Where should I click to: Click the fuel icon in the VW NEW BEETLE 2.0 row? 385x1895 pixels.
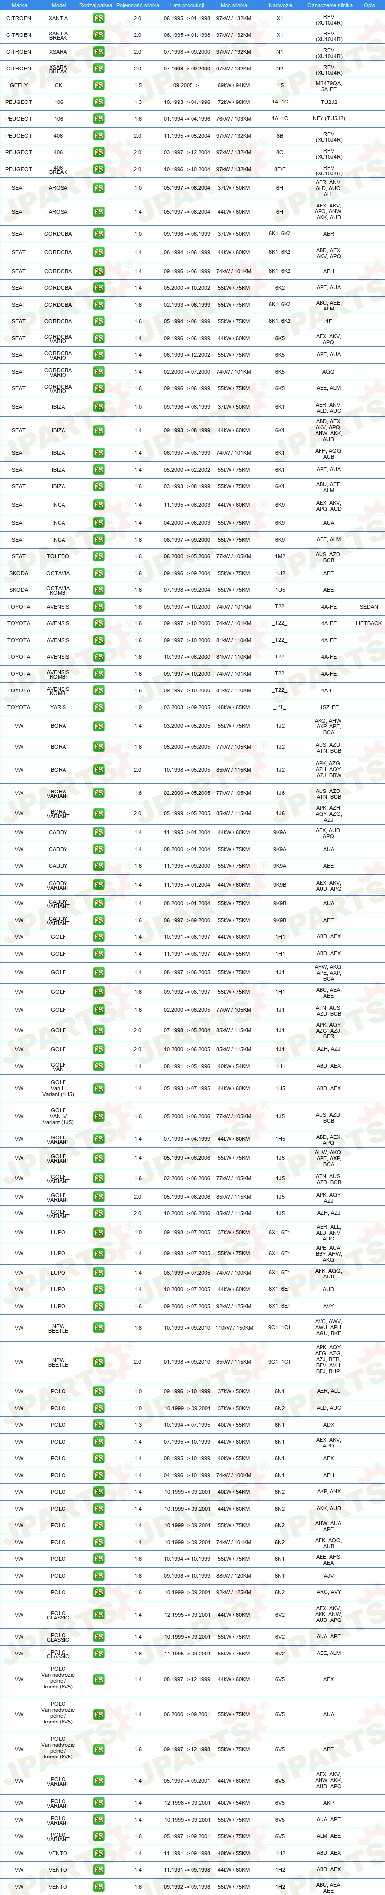coord(98,1362)
